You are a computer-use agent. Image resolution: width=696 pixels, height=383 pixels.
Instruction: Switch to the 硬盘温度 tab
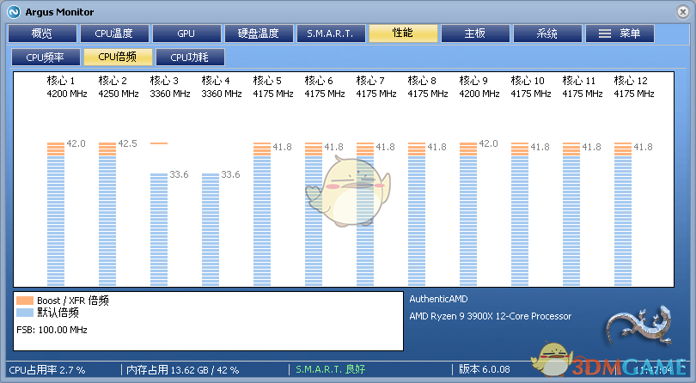pyautogui.click(x=259, y=33)
